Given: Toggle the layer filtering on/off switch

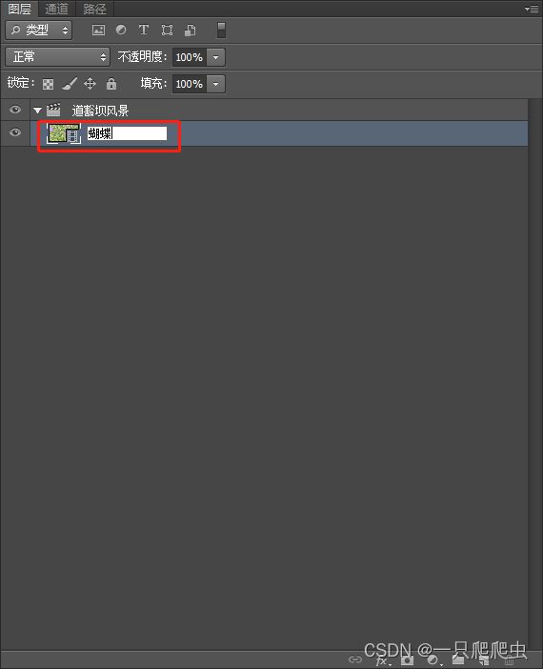Looking at the screenshot, I should [221, 30].
